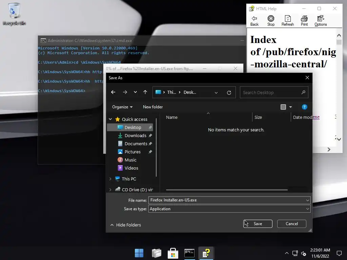Image resolution: width=347 pixels, height=260 pixels.
Task: Click the File name input field
Action: pos(227,200)
